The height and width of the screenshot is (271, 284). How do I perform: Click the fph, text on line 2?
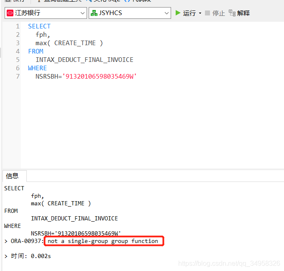click(43, 35)
